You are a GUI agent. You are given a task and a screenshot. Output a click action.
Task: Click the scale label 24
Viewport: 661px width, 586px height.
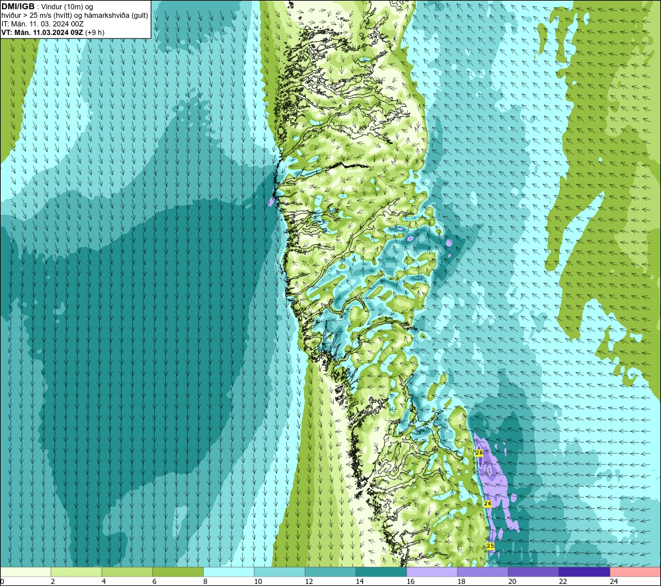[614, 581]
